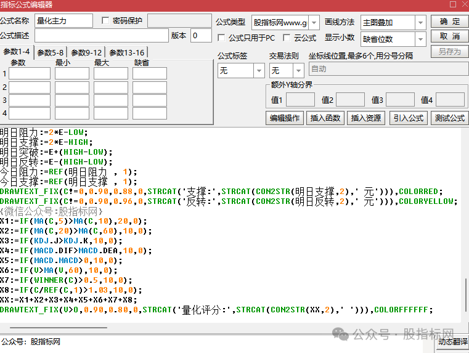Click the 值3 input field
Viewport: 469px width, 353px height.
click(400, 100)
